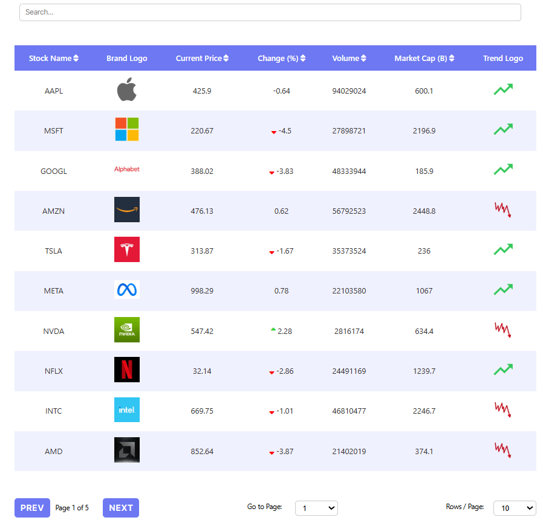Screen dimensions: 543x529
Task: Select the AMZN stock name cell
Action: 54,211
